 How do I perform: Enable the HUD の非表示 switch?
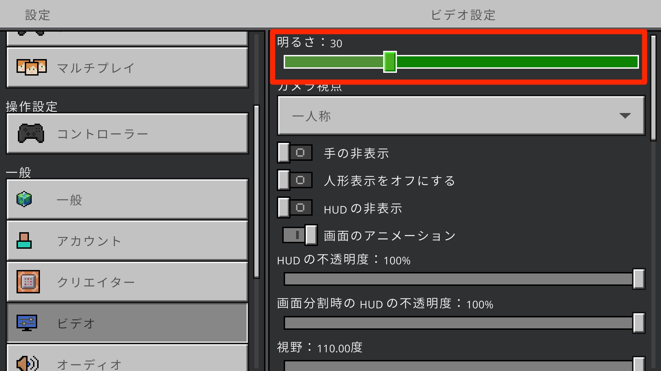[294, 207]
